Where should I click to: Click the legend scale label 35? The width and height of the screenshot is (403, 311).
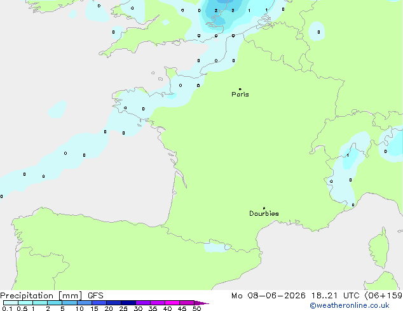[153, 308]
